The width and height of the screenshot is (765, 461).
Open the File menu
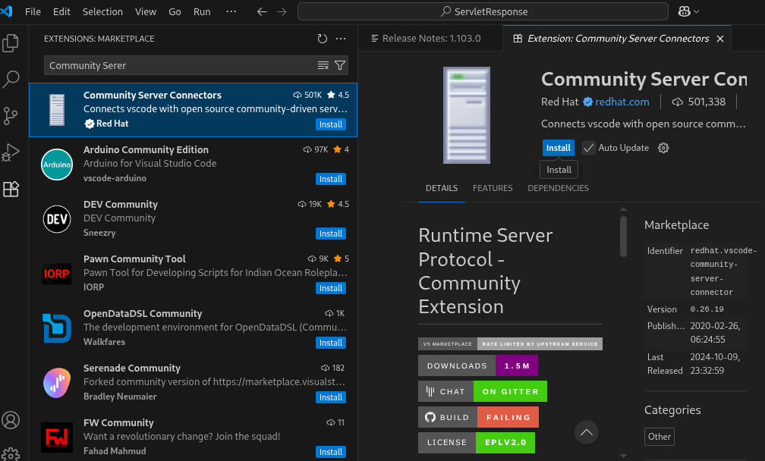(33, 11)
